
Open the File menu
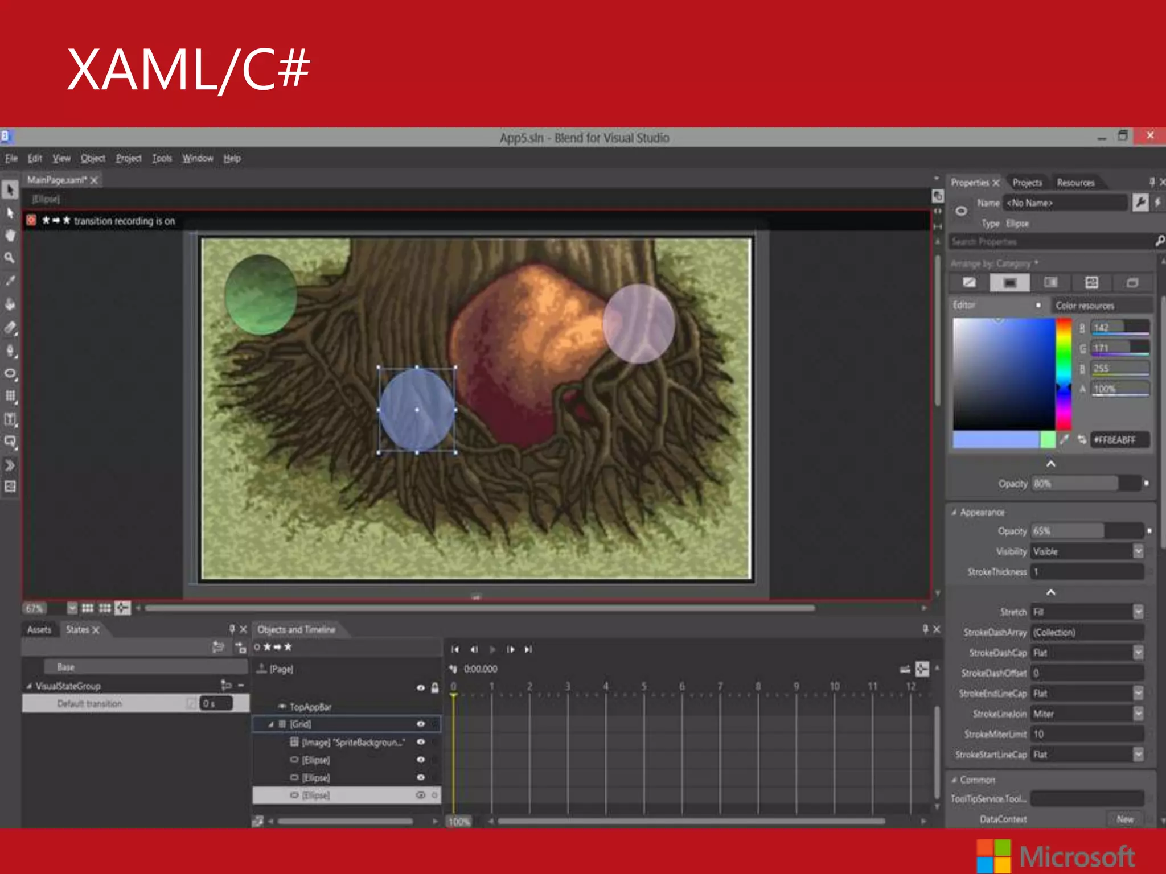(11, 158)
